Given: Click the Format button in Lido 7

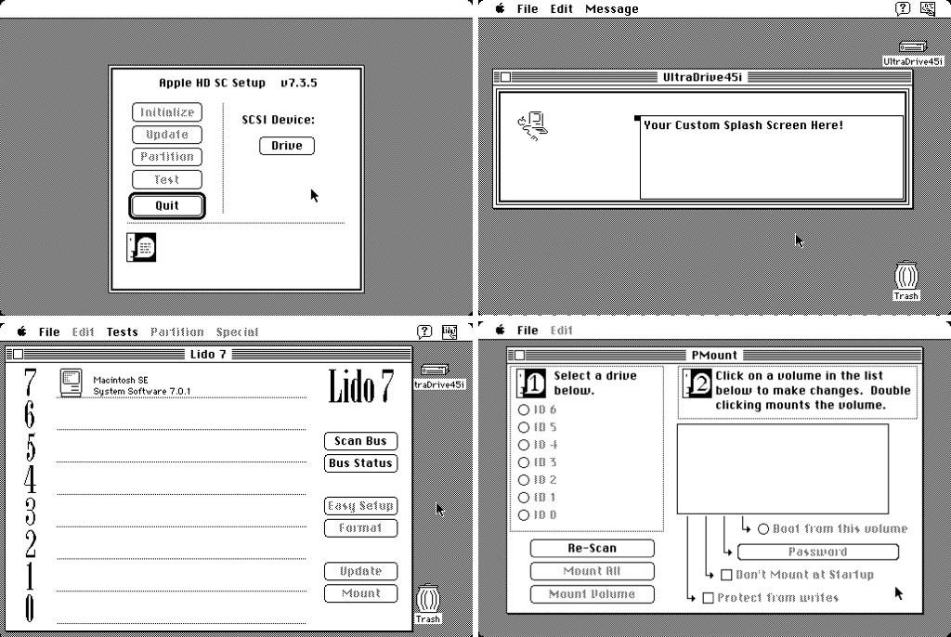Looking at the screenshot, I should 361,528.
